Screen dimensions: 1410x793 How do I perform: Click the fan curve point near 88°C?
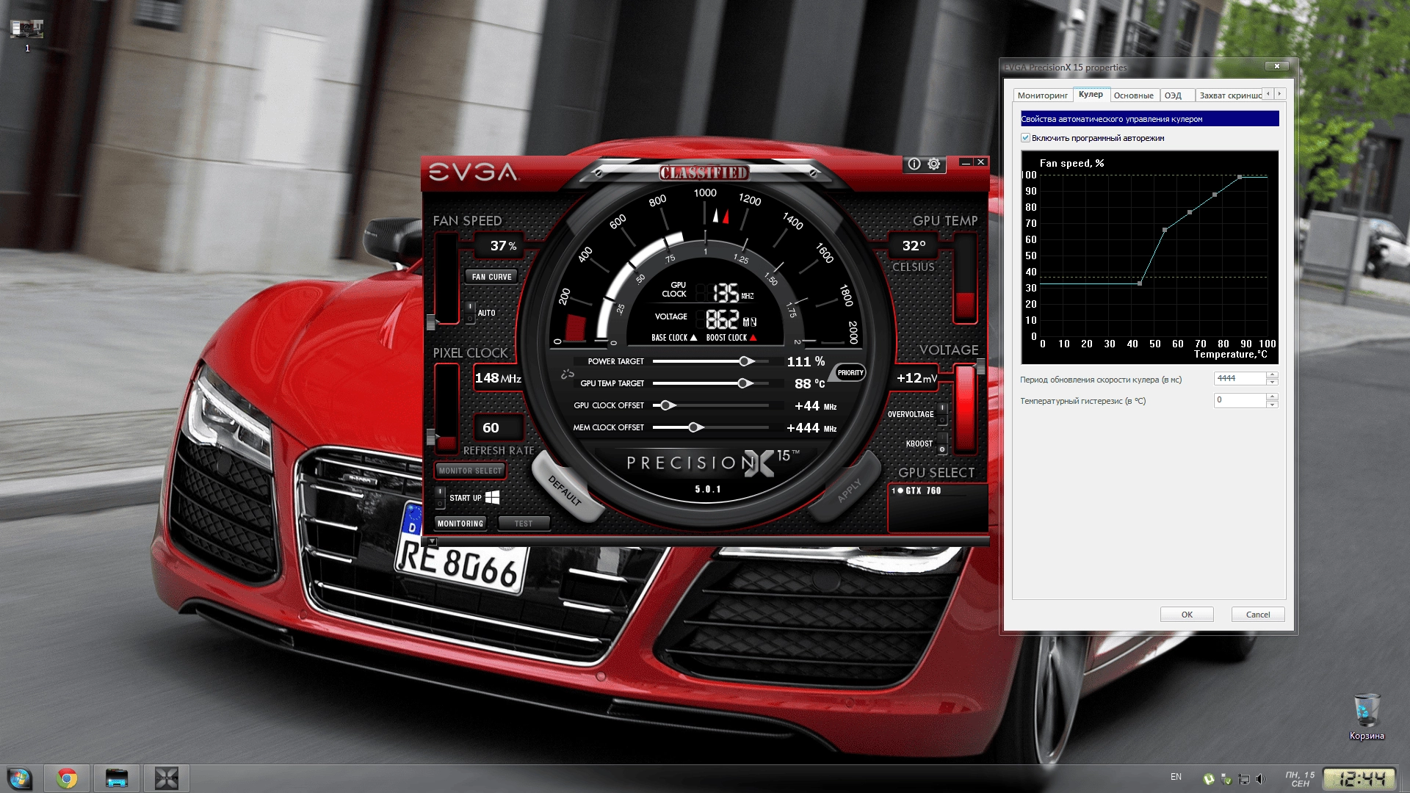point(1240,177)
